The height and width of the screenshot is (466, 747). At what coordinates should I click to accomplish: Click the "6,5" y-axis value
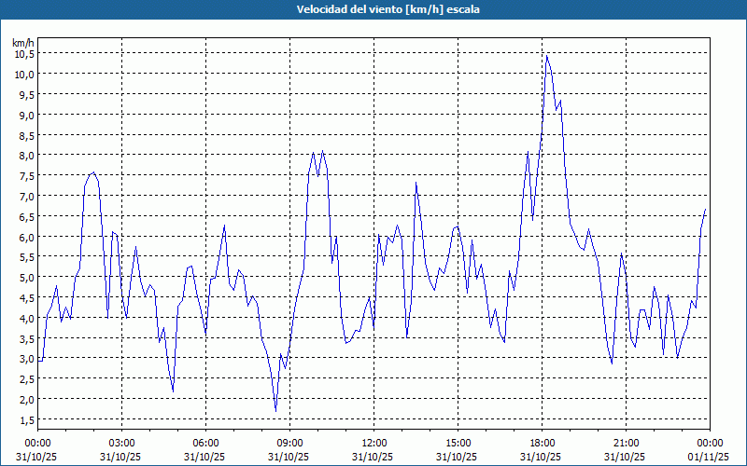(x=23, y=216)
